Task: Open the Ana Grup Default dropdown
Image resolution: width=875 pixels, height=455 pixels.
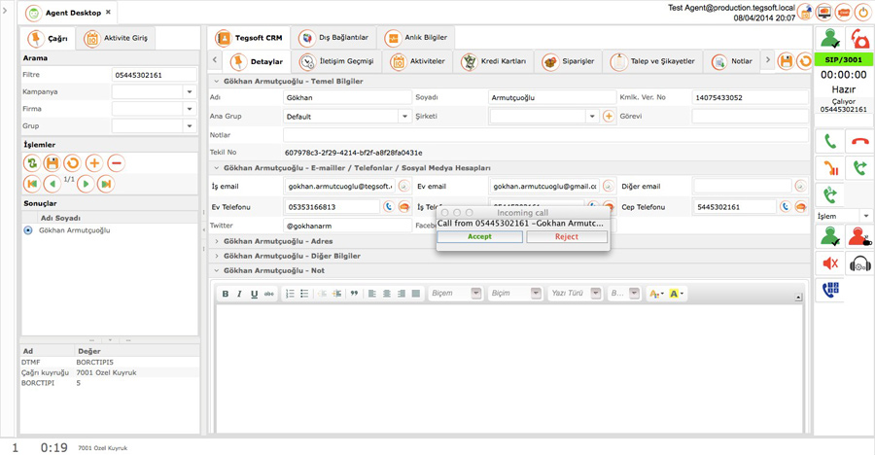Action: (405, 116)
